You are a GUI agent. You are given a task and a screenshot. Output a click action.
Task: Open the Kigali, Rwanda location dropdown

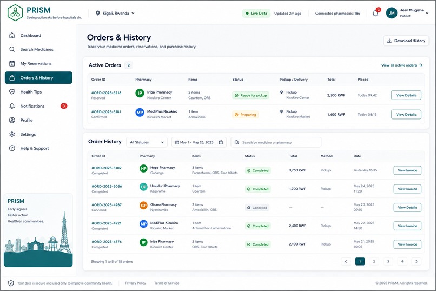(x=115, y=13)
